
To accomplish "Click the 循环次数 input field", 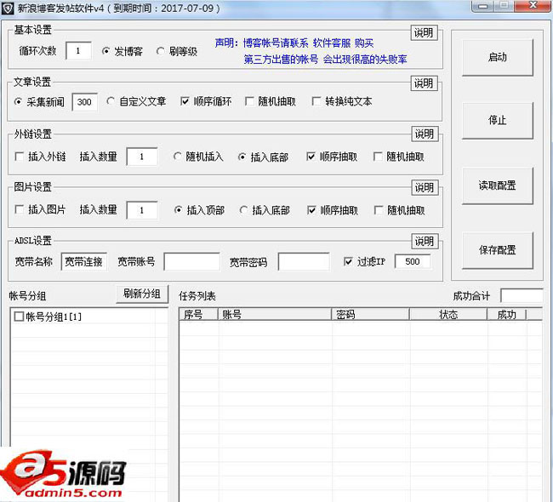I will [x=78, y=51].
